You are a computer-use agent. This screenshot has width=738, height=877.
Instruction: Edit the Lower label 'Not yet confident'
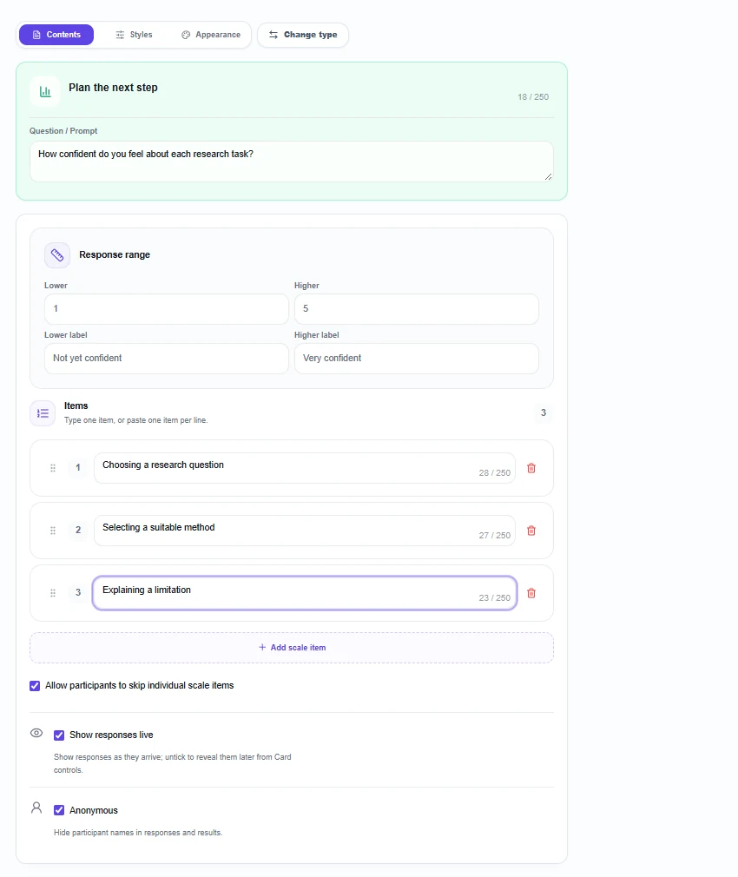[x=167, y=359]
